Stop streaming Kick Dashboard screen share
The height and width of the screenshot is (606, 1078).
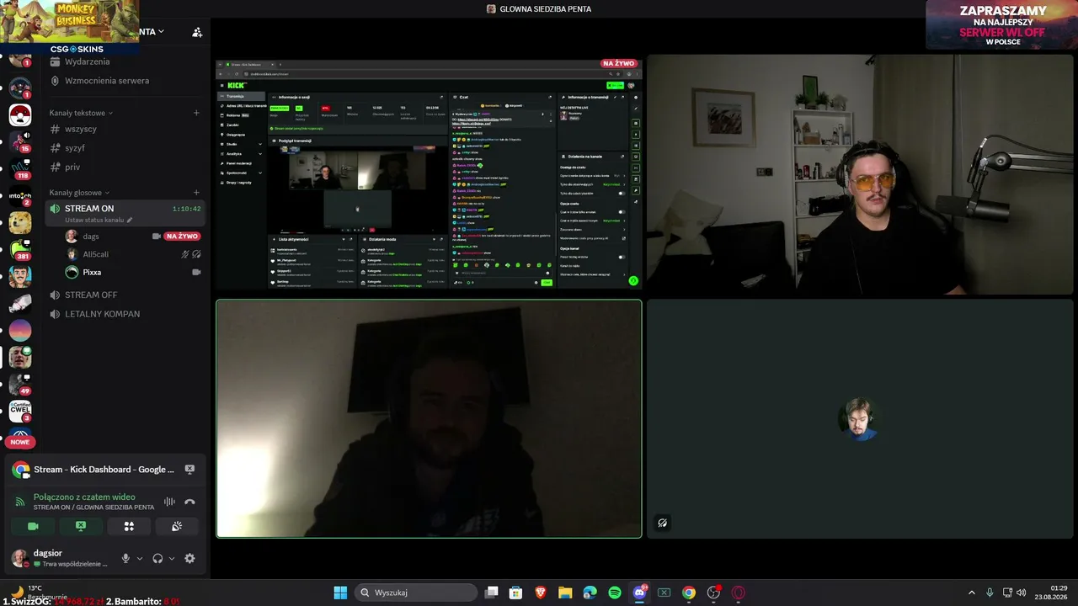(189, 470)
